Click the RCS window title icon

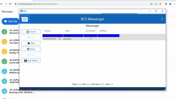(x=21, y=11)
